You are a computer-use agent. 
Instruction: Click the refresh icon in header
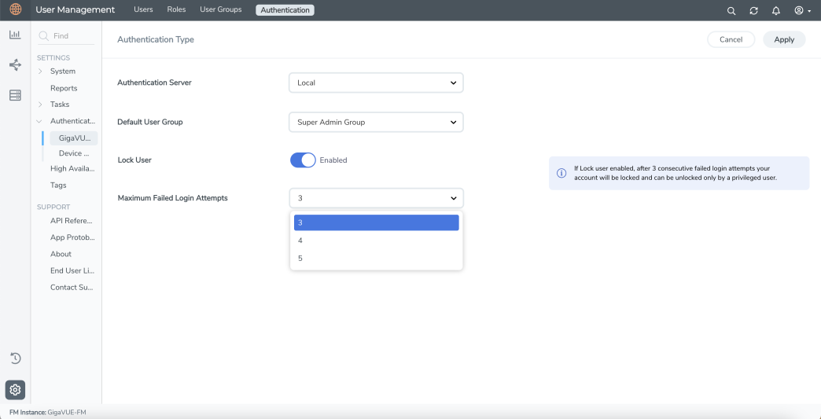pos(753,10)
